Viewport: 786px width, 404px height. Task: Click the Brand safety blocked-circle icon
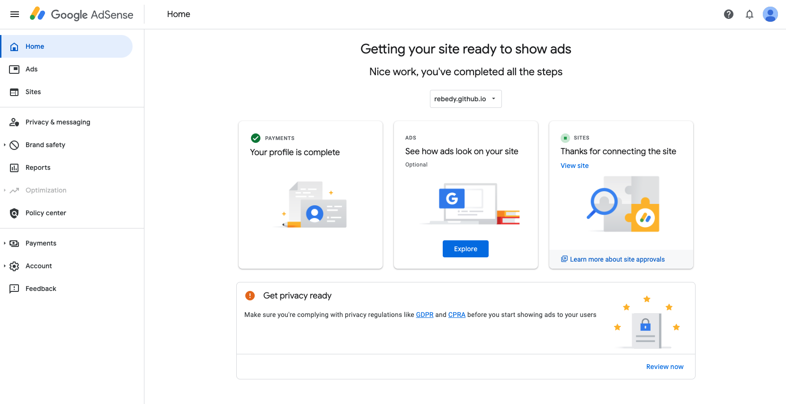(14, 145)
